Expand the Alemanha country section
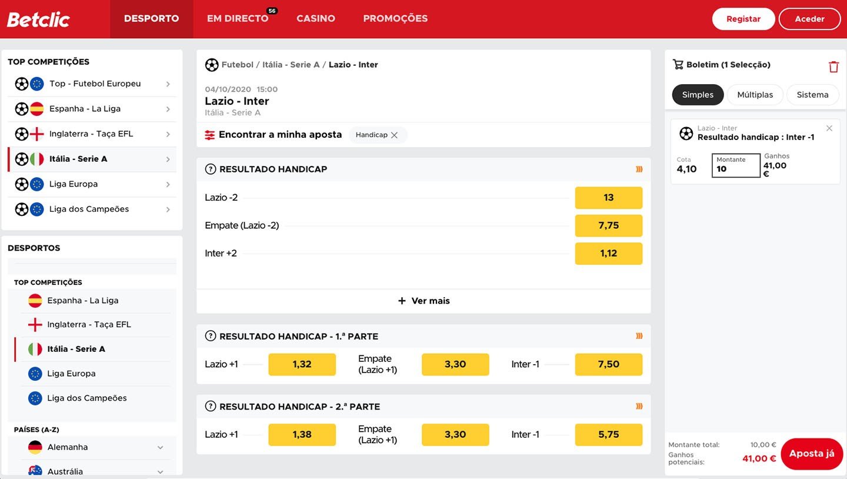The image size is (847, 479). (160, 447)
